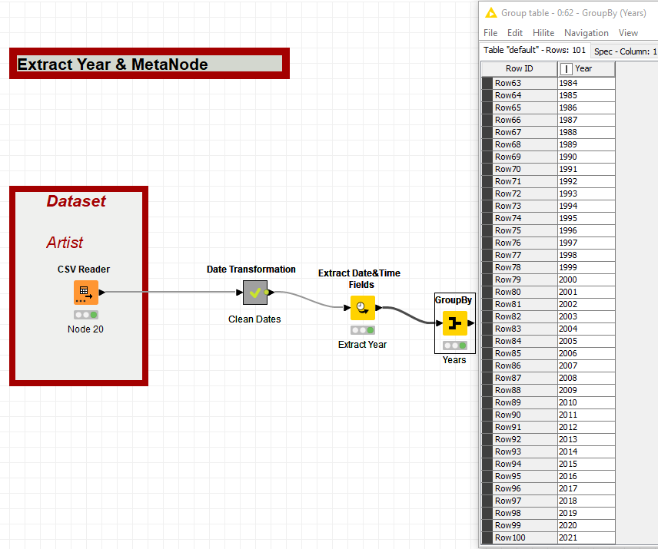658x549 pixels.
Task: Select the Row85 row ID cell
Action: pos(524,353)
